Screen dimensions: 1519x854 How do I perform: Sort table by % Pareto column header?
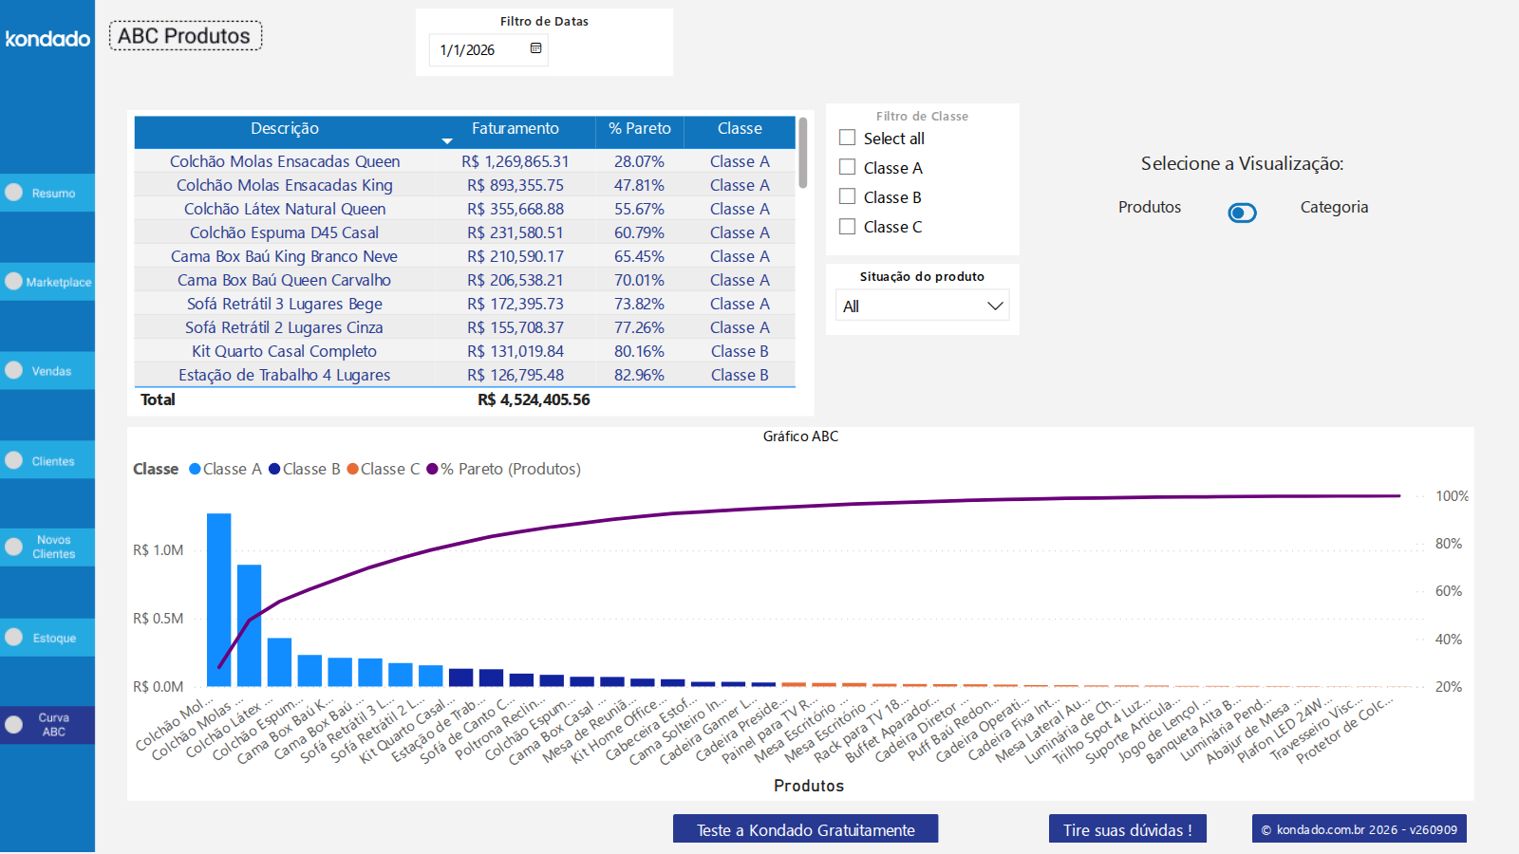coord(640,129)
